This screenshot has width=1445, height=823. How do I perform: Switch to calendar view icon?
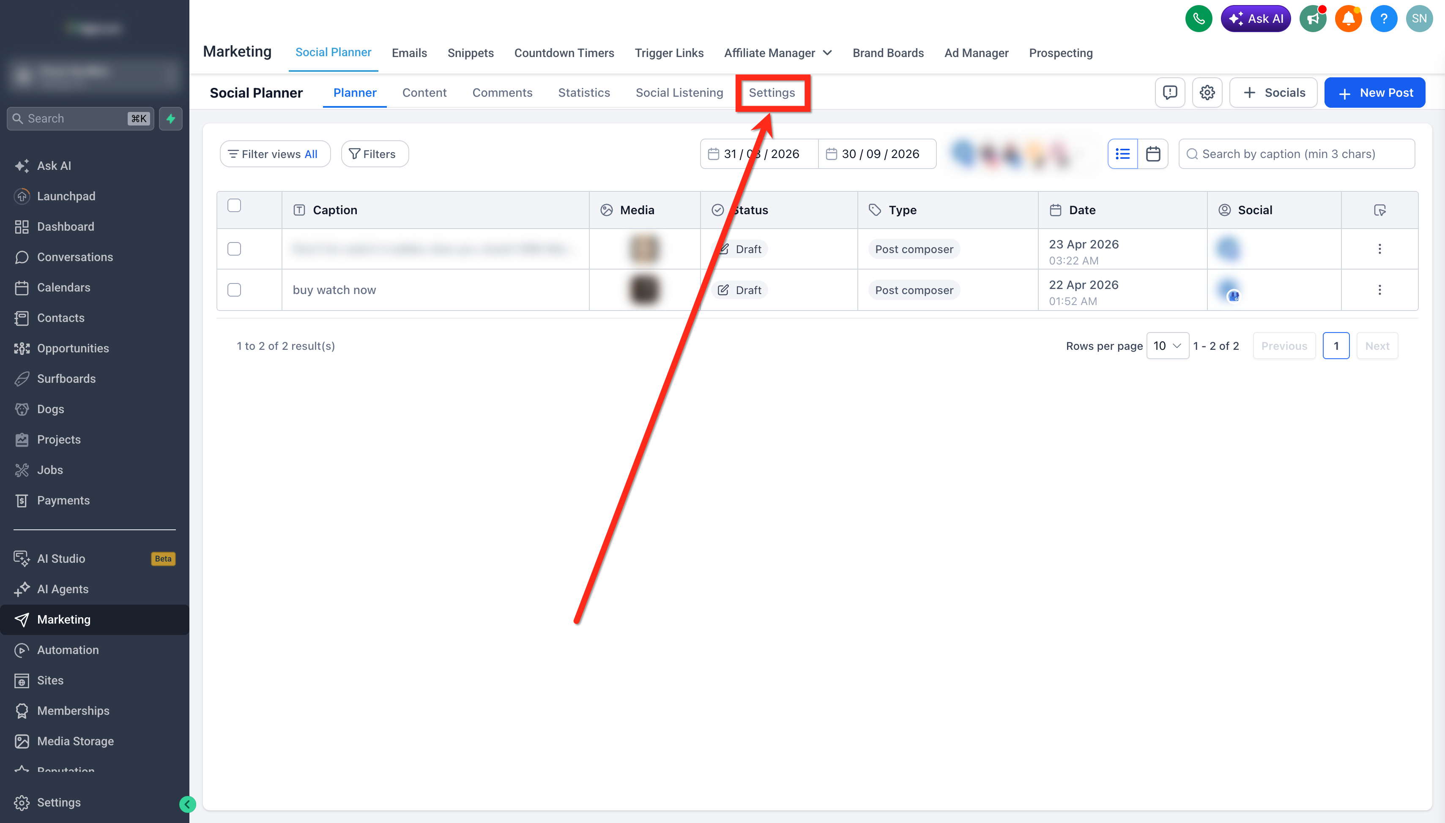coord(1152,154)
